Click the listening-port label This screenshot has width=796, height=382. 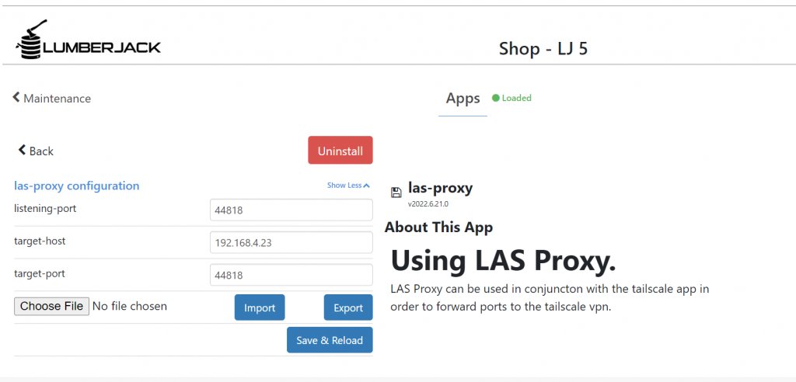[x=45, y=209]
